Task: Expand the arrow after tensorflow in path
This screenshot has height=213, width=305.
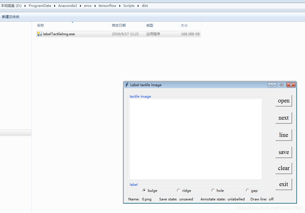Action: (120, 6)
